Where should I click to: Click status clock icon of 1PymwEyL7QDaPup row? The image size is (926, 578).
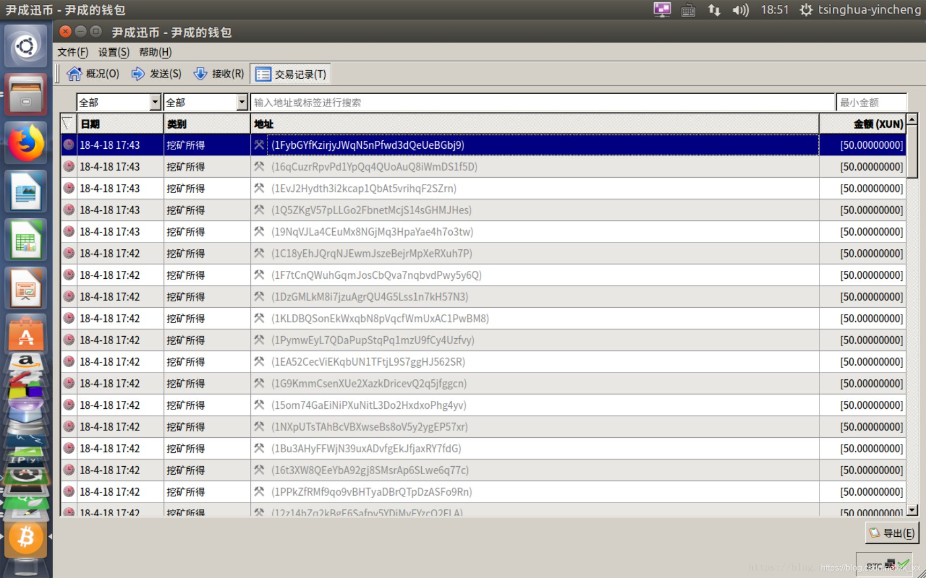[x=69, y=340]
